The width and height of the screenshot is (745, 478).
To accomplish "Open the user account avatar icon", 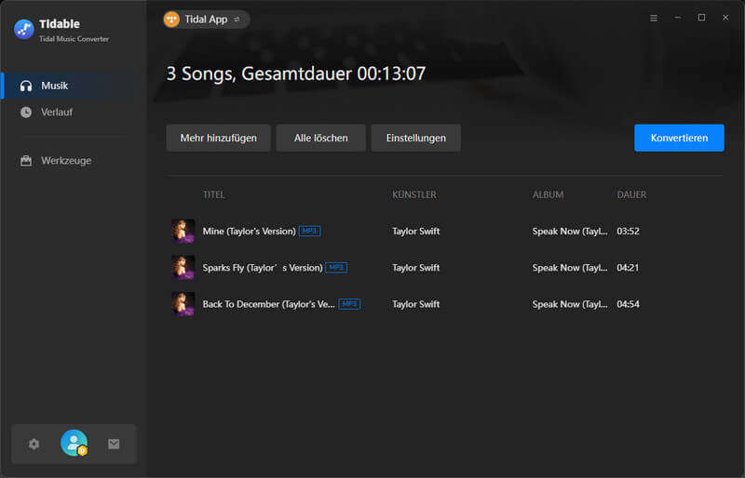I will tap(74, 443).
